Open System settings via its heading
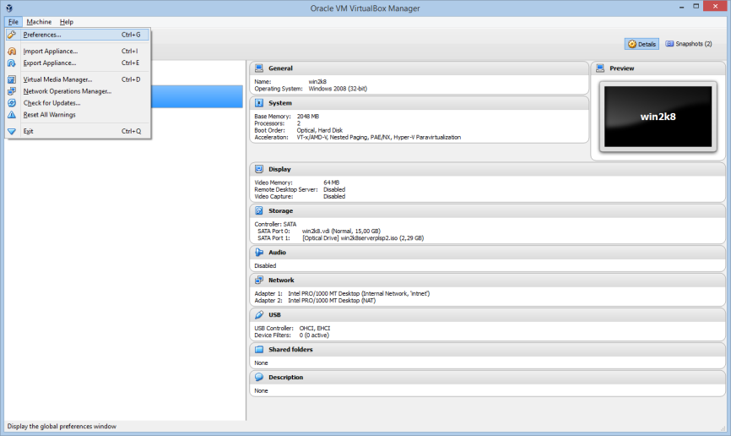731x436 pixels. pos(280,103)
